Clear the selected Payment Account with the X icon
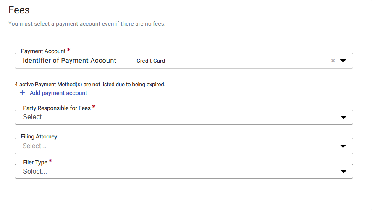Screen dimensions: 372x210 [x=333, y=61]
